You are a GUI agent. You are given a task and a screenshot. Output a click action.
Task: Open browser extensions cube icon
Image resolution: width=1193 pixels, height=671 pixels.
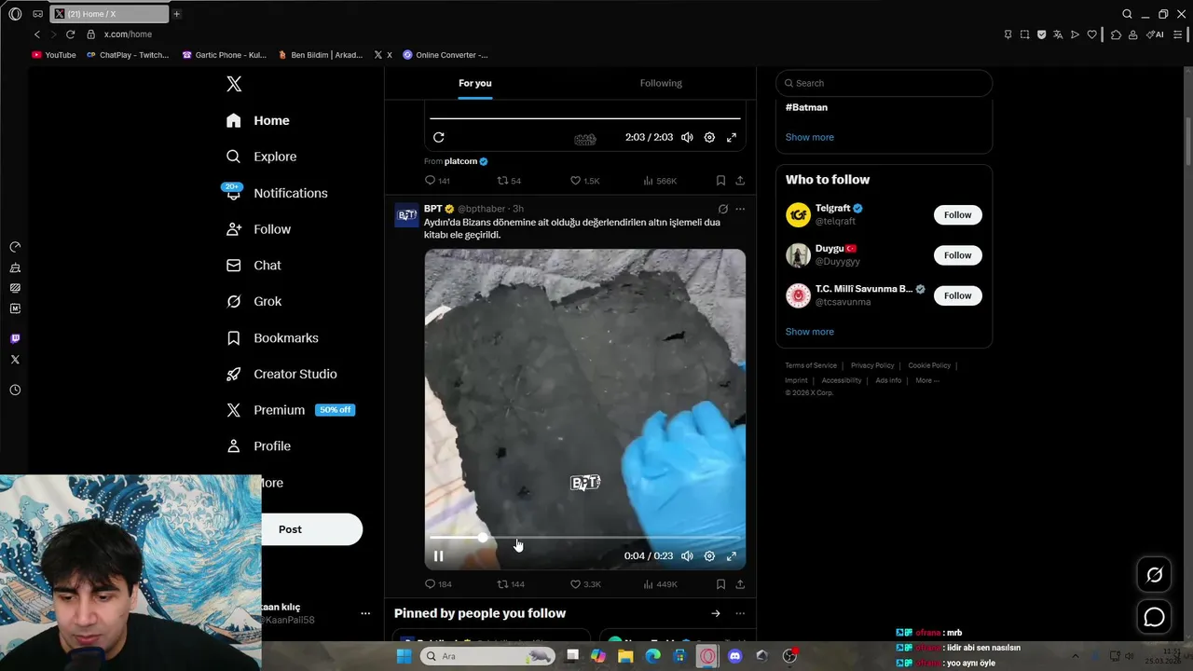pos(1116,34)
